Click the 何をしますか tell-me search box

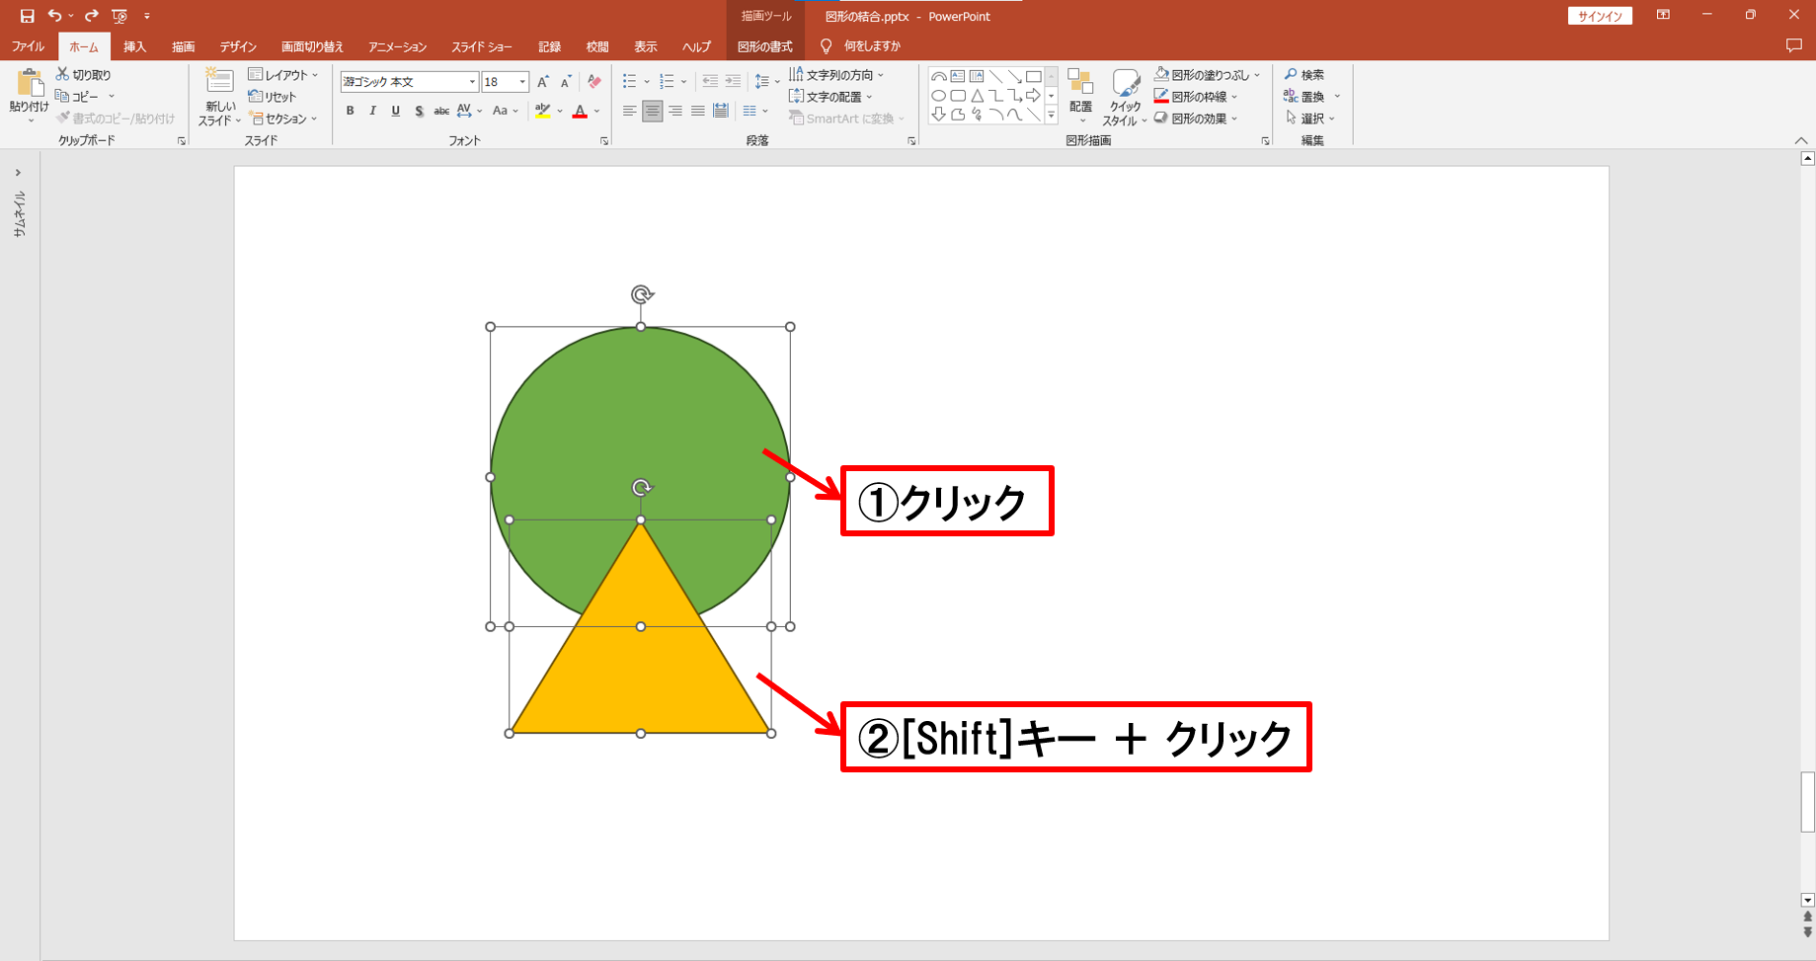pyautogui.click(x=861, y=45)
